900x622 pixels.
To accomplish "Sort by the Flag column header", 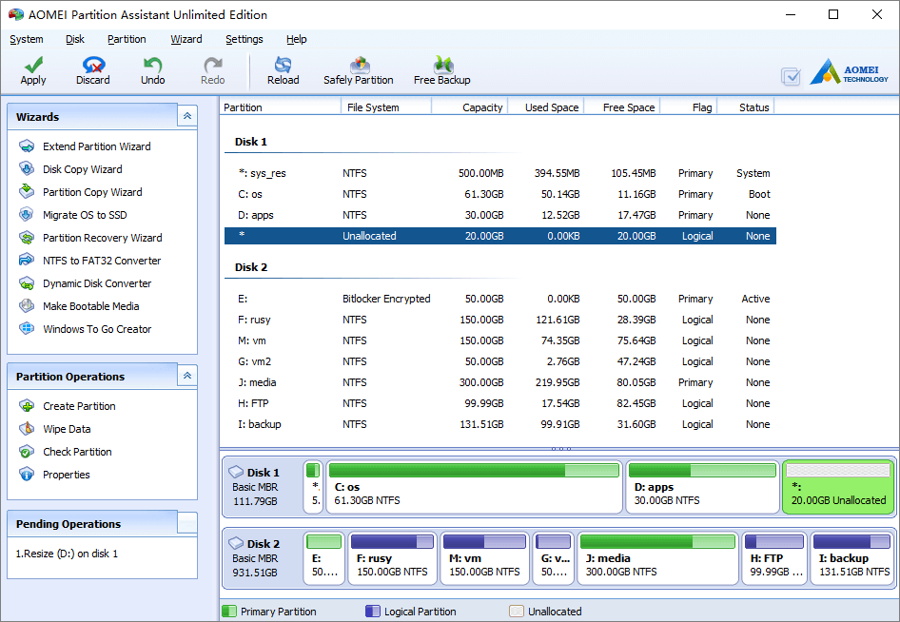I will point(689,107).
